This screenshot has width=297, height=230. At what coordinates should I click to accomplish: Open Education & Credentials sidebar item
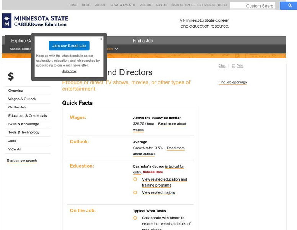tap(28, 115)
